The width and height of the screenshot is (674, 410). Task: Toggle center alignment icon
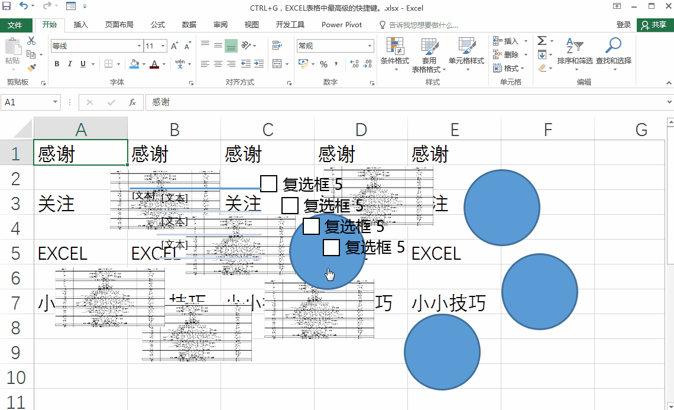coord(218,64)
